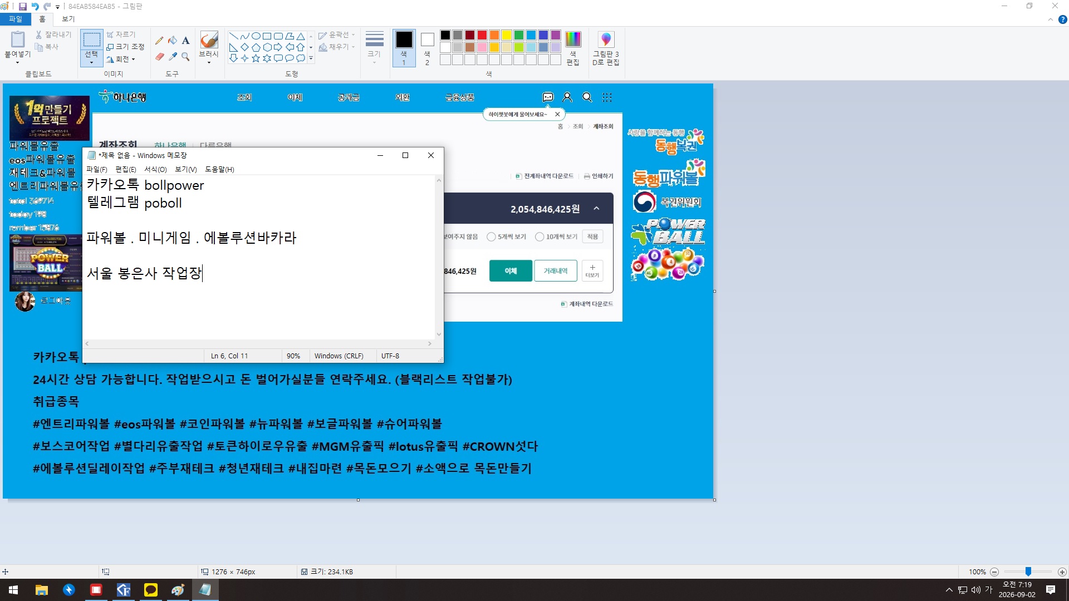Viewport: 1069px width, 601px height.
Task: Choose the Pentagon shape
Action: 256,47
